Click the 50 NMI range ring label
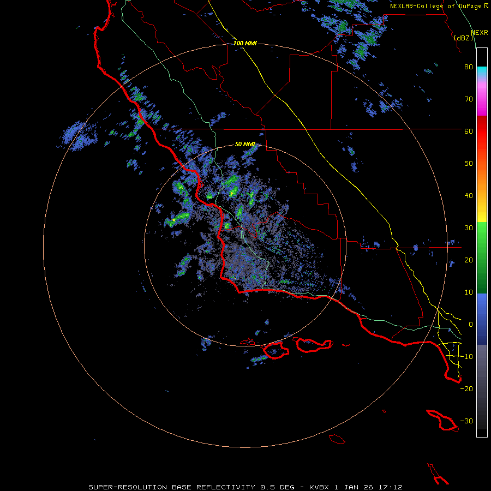Viewport: 491px width, 491px height. click(245, 145)
